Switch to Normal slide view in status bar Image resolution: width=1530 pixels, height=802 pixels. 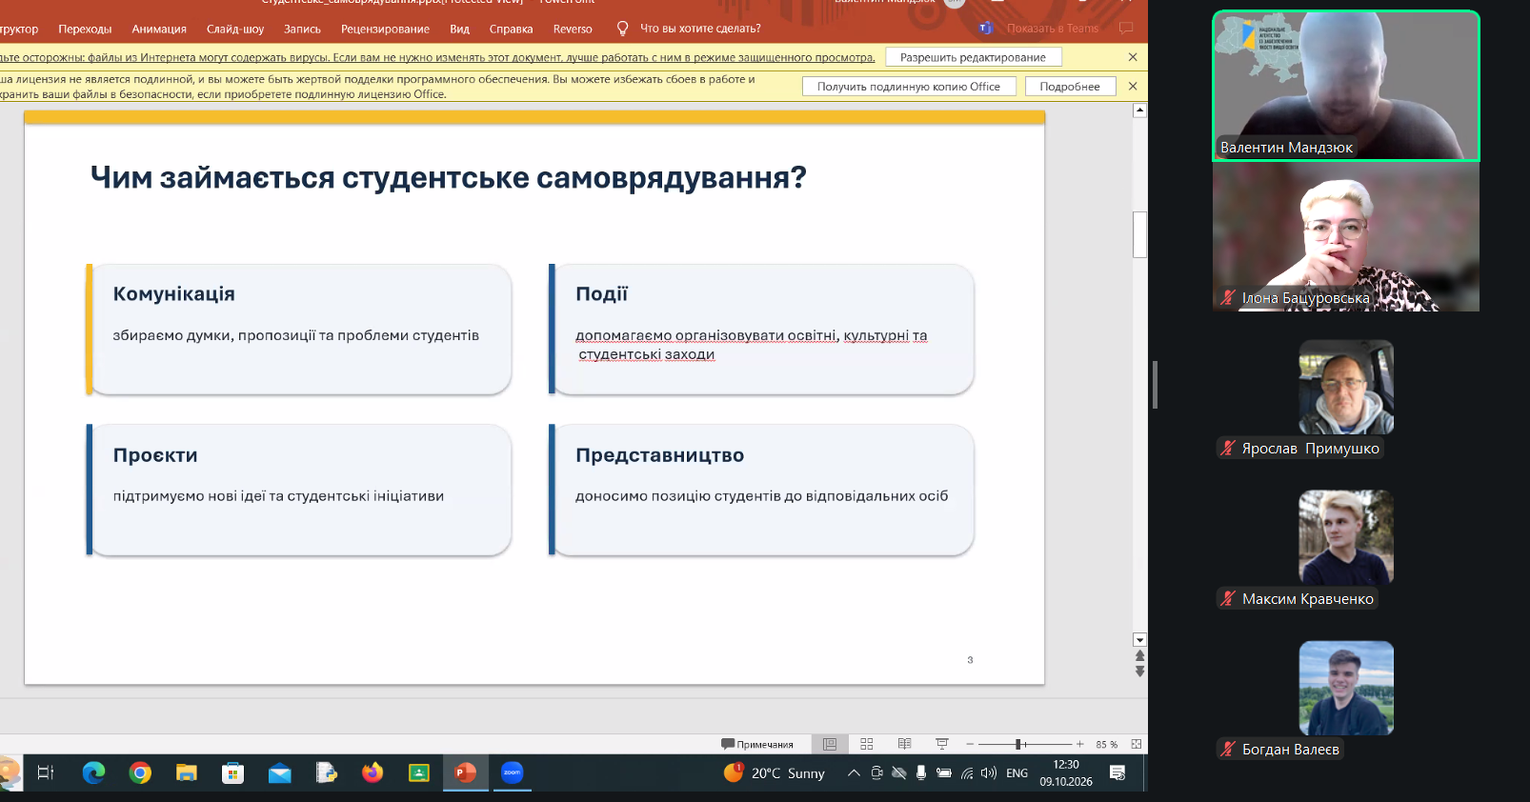coord(830,744)
